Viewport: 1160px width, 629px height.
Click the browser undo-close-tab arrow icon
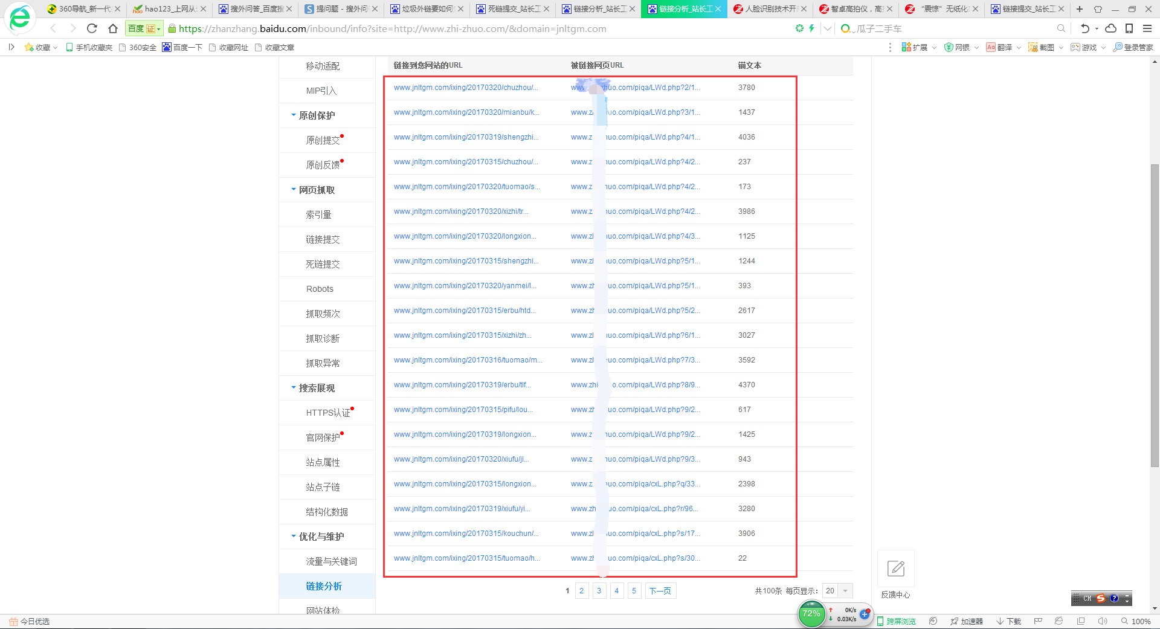pos(1085,28)
